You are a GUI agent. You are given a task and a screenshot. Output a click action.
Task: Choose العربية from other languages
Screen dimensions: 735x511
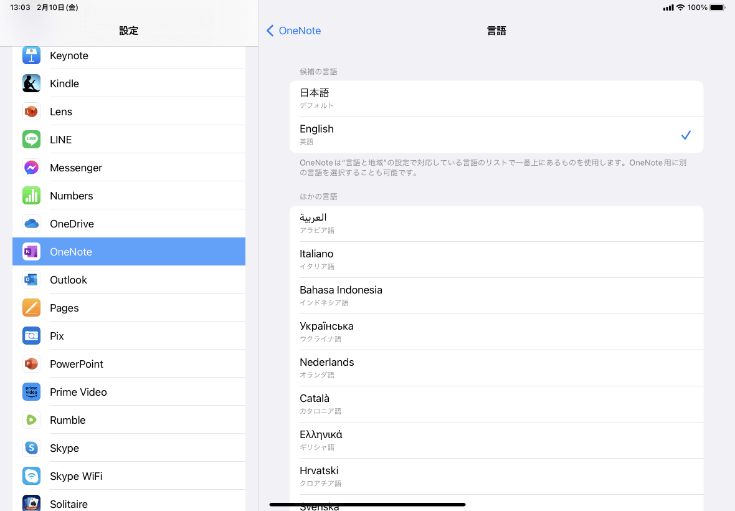coord(496,222)
